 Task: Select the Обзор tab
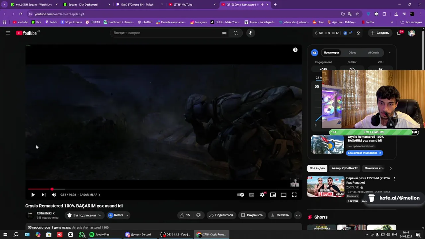(352, 52)
